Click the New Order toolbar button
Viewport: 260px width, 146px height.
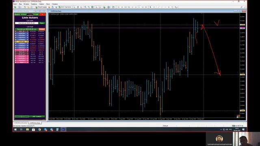tap(41, 7)
